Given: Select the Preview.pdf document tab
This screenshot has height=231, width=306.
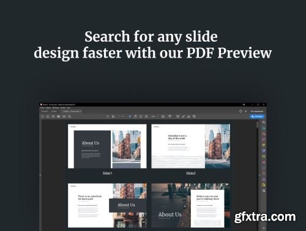Looking at the screenshot, I should tap(72, 112).
